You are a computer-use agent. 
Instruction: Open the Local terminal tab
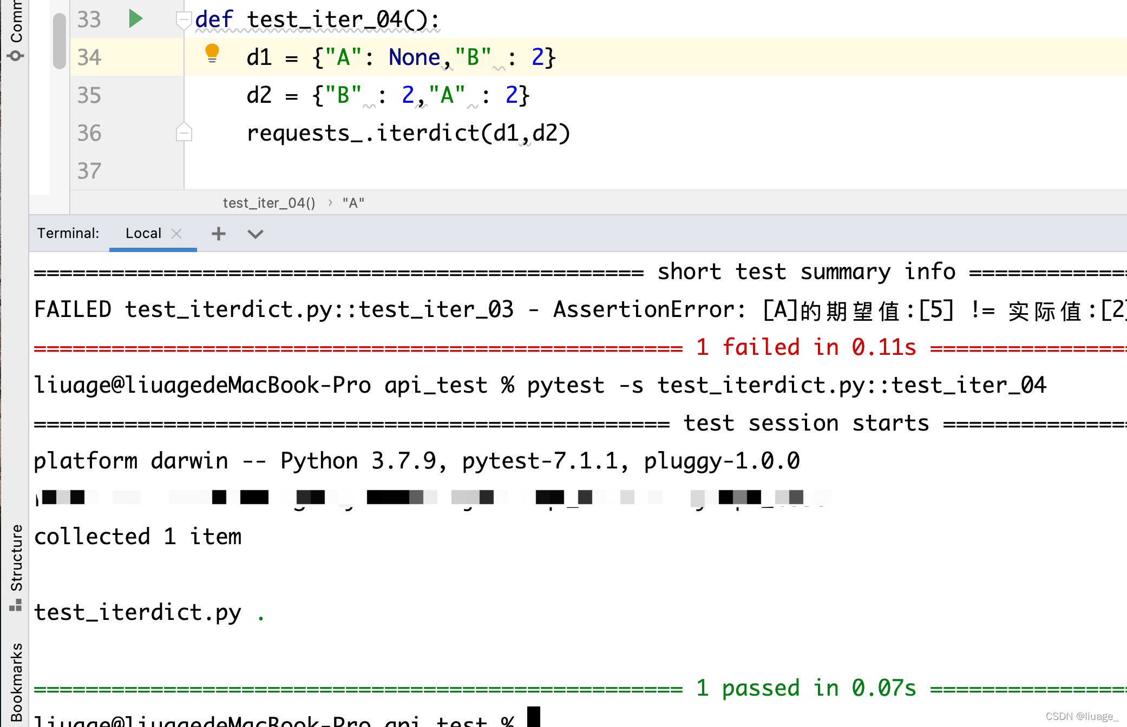[143, 233]
